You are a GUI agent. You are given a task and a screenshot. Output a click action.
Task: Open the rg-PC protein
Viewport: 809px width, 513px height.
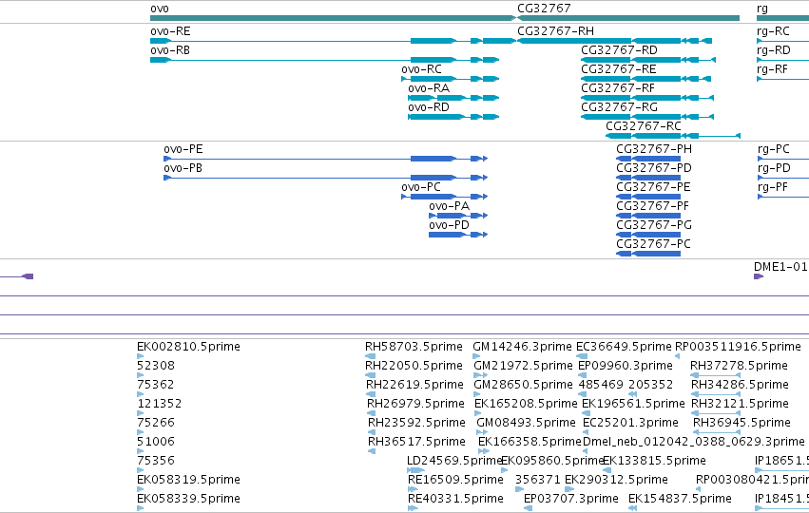click(782, 159)
